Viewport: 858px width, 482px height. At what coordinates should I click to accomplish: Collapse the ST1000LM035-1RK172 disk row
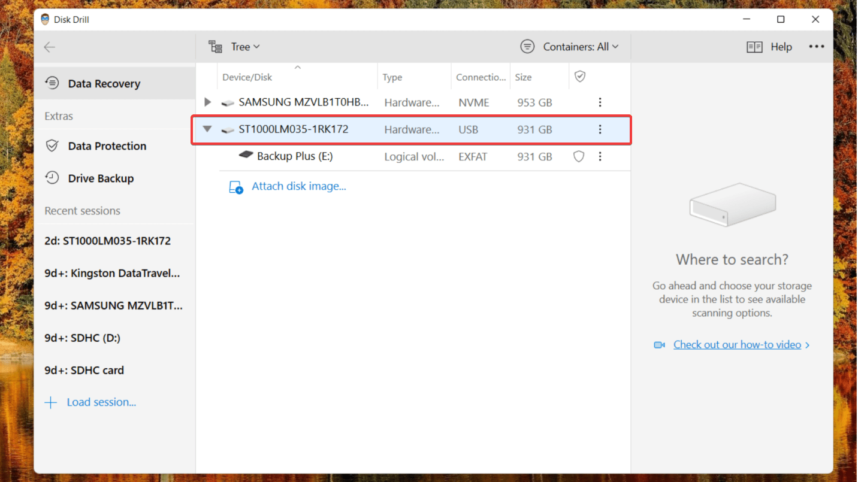(207, 129)
